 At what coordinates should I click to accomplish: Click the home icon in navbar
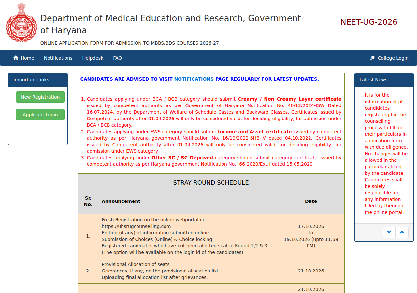[16, 58]
